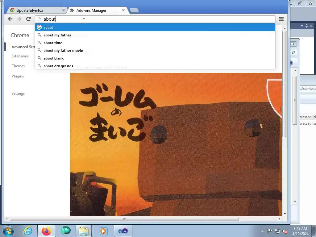Open the Plugins sidebar section
Viewport: 316px width, 237px height.
[x=18, y=76]
